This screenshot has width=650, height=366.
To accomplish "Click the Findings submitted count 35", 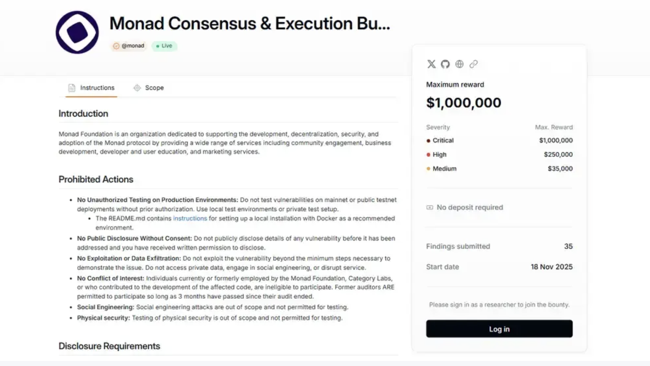I will pos(568,246).
